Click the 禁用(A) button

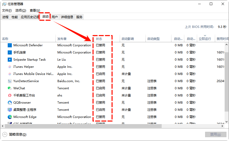click(216, 134)
